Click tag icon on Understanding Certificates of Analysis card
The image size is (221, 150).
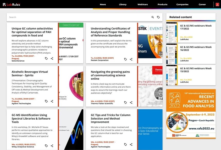click(x=125, y=59)
